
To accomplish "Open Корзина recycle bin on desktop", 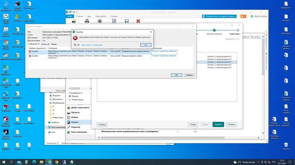I will 286,146.
